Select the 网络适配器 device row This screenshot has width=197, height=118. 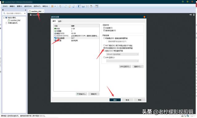point(76,38)
